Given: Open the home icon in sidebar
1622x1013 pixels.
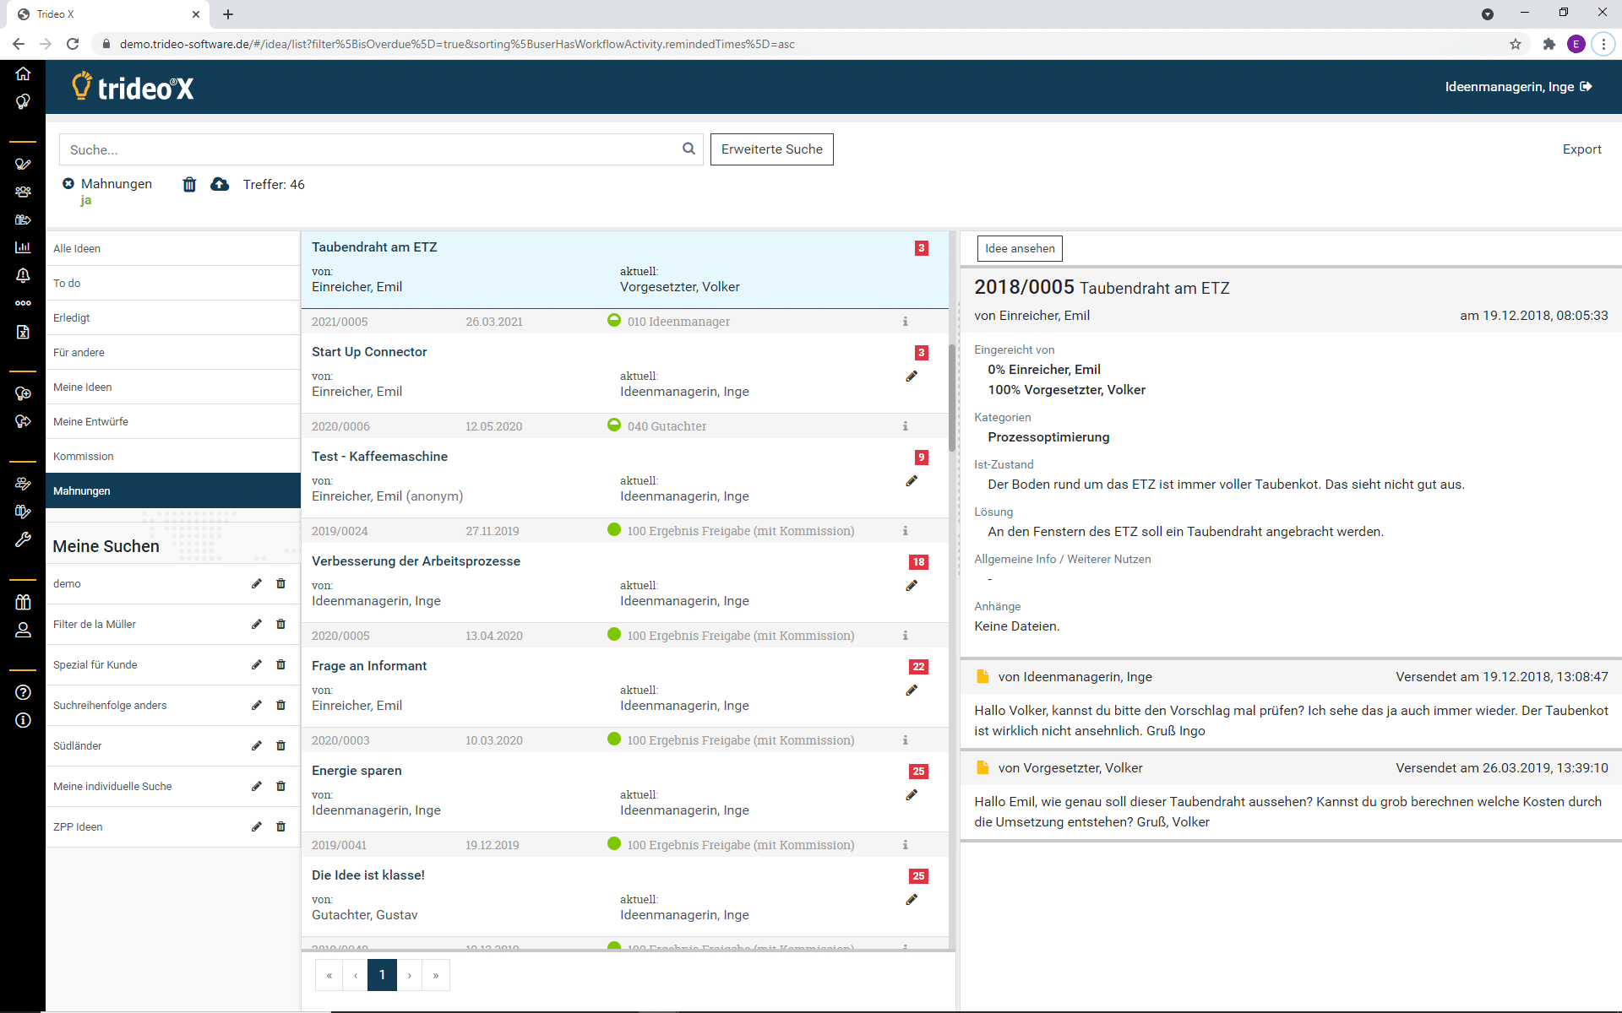Looking at the screenshot, I should (x=23, y=73).
